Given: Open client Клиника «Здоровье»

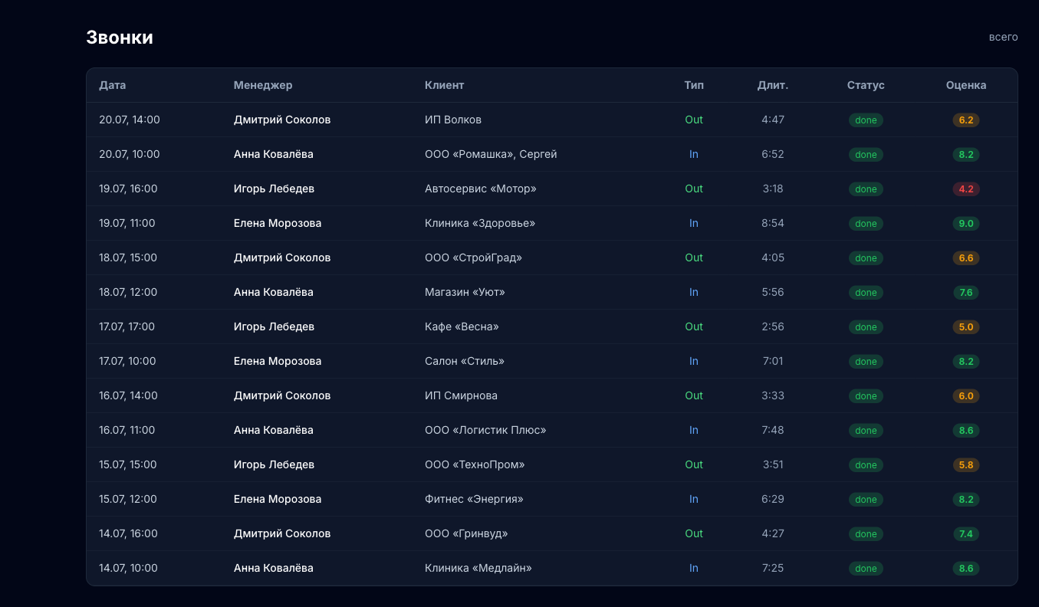Looking at the screenshot, I should point(480,223).
